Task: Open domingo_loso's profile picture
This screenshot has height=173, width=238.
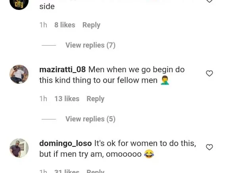Action: pyautogui.click(x=19, y=148)
